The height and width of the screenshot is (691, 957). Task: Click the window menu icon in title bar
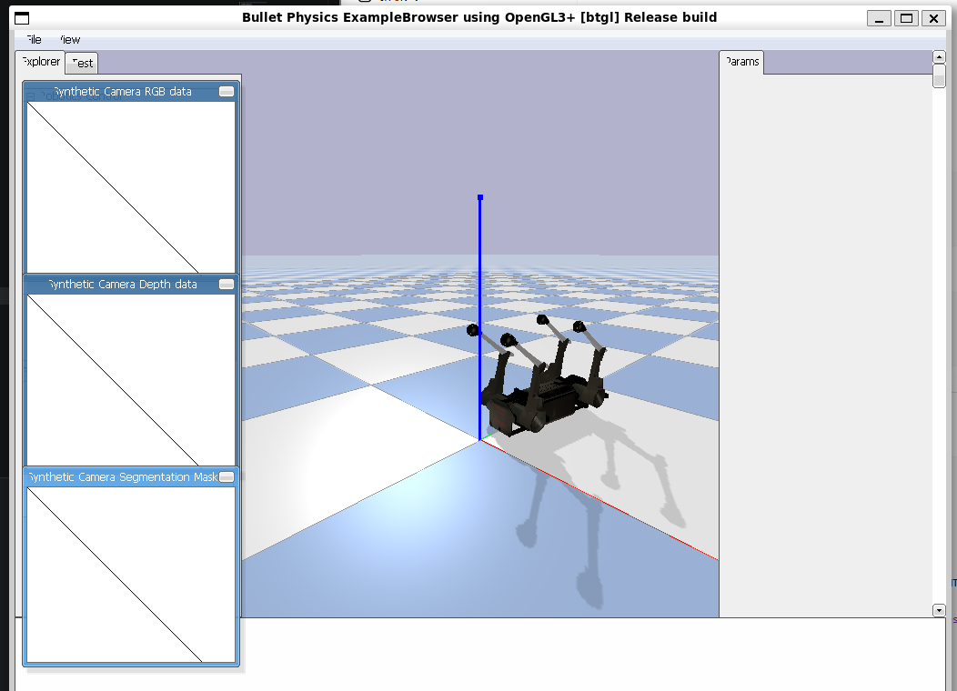point(22,18)
